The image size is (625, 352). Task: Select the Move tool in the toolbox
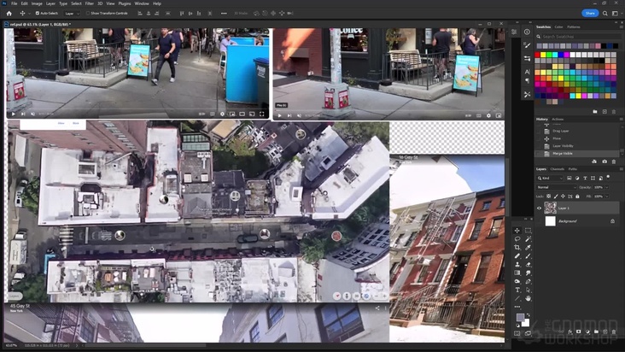tap(517, 231)
